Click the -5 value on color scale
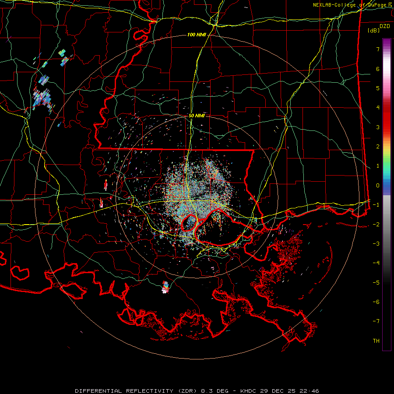 pos(376,283)
